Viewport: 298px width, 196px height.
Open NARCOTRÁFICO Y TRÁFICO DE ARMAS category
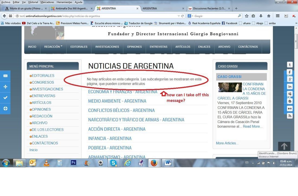click(136, 120)
